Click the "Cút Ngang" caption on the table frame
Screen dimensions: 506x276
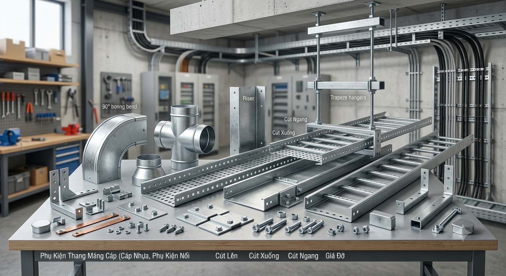coord(303,256)
